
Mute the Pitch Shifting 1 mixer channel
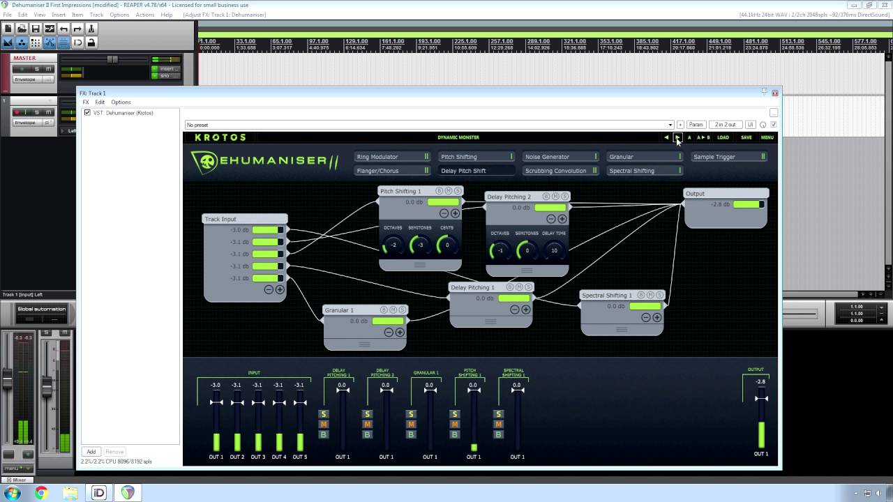pos(455,424)
